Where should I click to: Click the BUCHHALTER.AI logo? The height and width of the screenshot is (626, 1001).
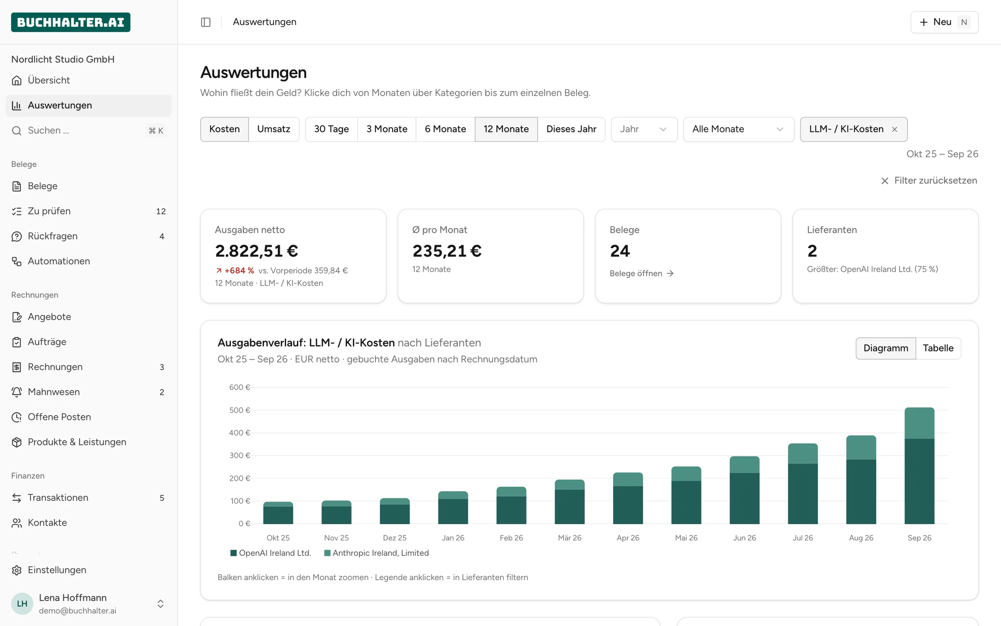pyautogui.click(x=70, y=22)
